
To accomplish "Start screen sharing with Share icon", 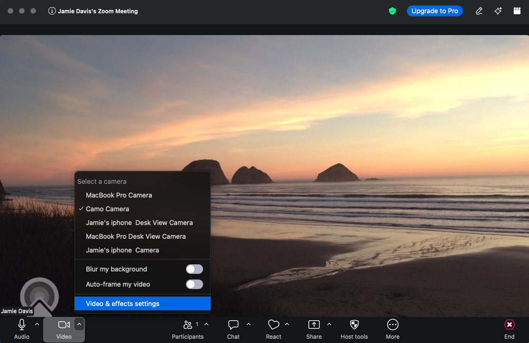I will tap(314, 325).
